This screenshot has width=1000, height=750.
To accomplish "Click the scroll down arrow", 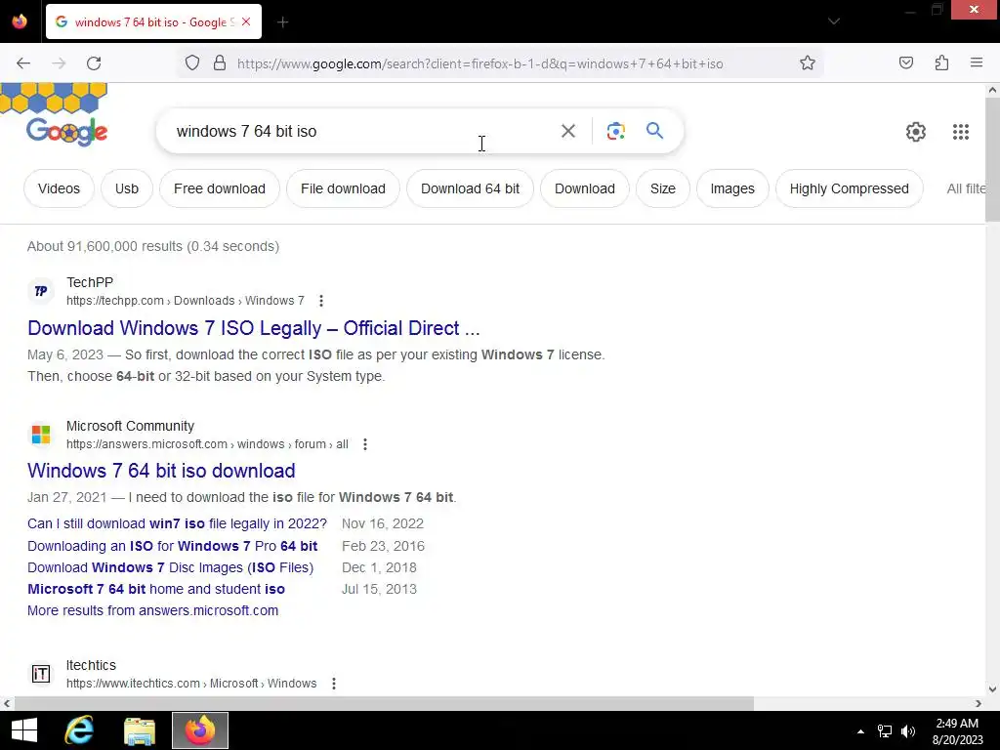I will click(992, 688).
